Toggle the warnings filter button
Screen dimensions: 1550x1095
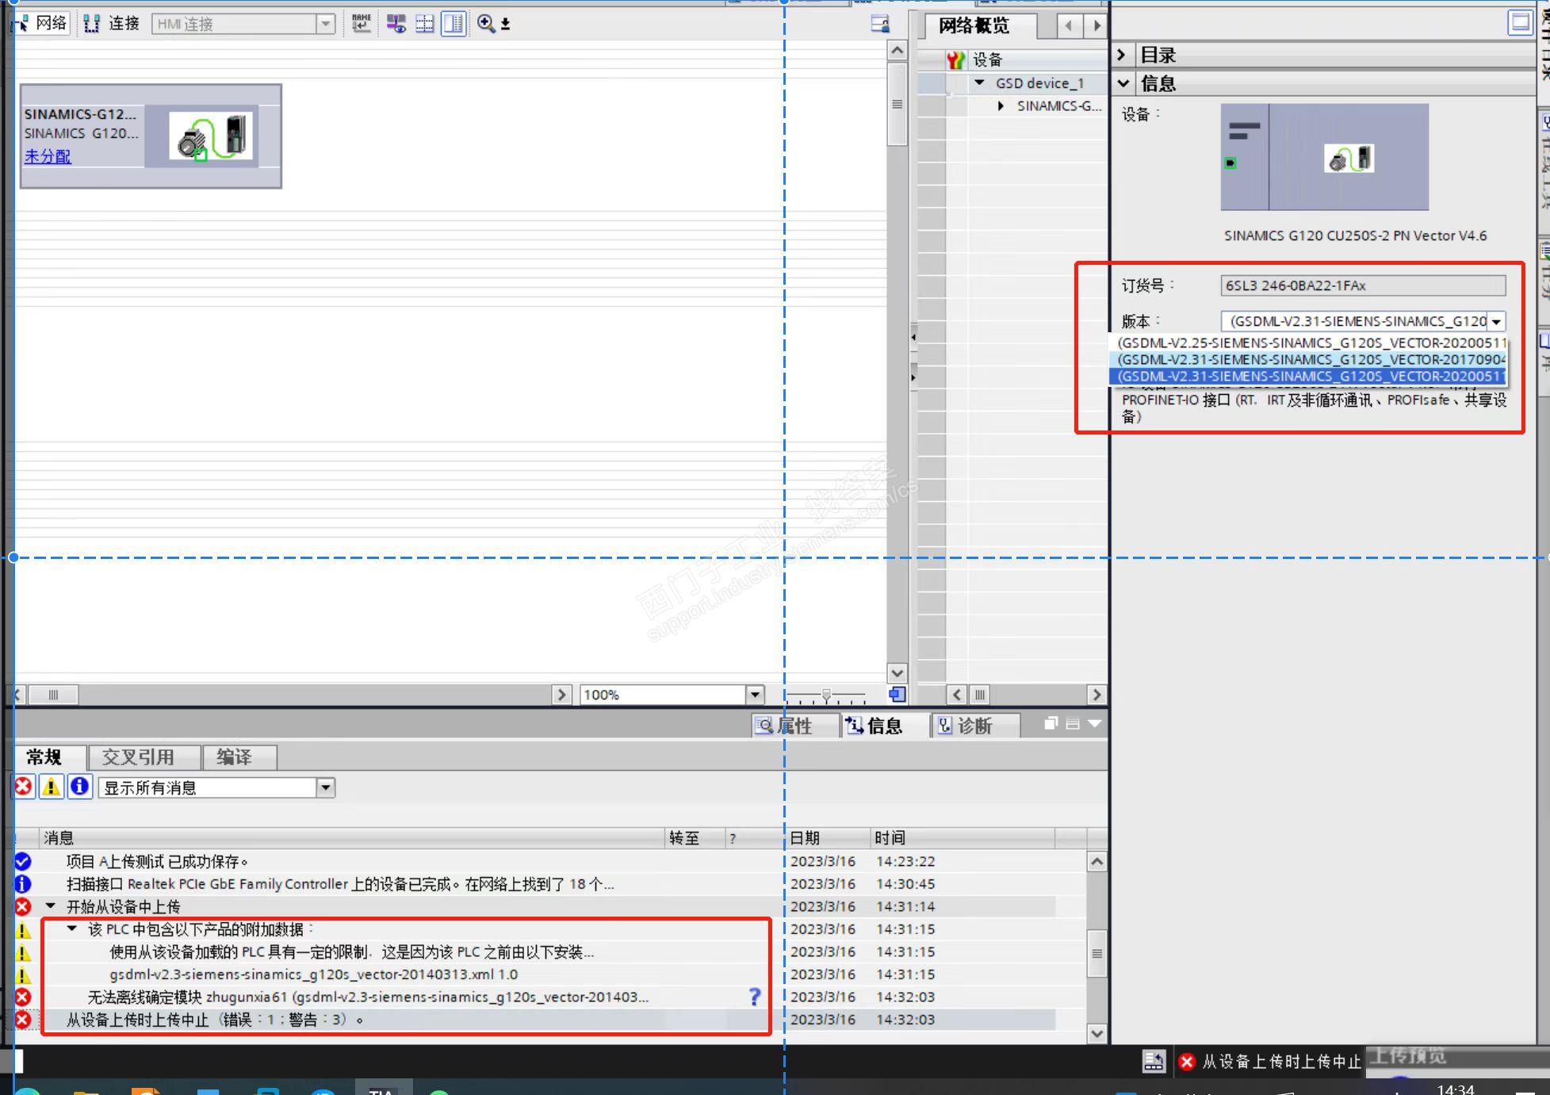point(51,787)
